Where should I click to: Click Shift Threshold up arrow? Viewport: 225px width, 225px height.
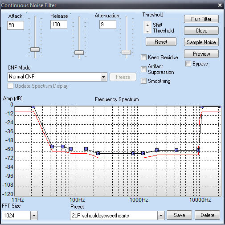coord(147,25)
